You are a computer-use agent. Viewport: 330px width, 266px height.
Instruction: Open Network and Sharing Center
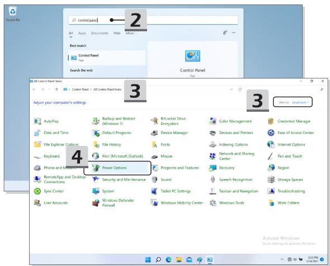pos(237,156)
